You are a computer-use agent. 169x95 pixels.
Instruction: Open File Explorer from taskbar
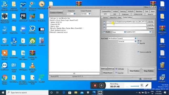coord(76,93)
